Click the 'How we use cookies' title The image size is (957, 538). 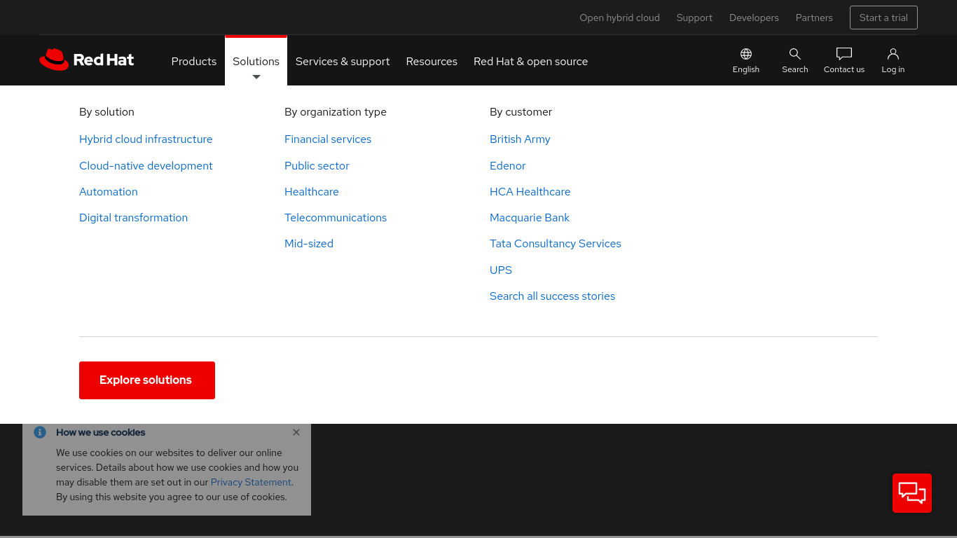(x=101, y=432)
